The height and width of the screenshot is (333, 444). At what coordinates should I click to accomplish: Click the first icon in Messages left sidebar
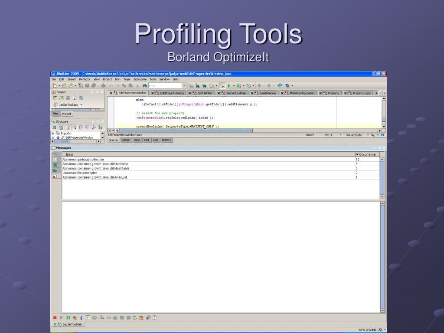point(55,154)
